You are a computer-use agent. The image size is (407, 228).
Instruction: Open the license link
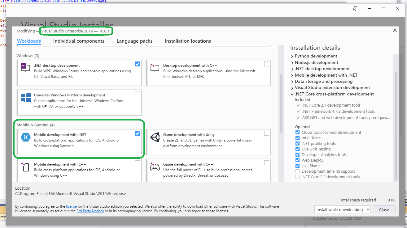pyautogui.click(x=71, y=206)
